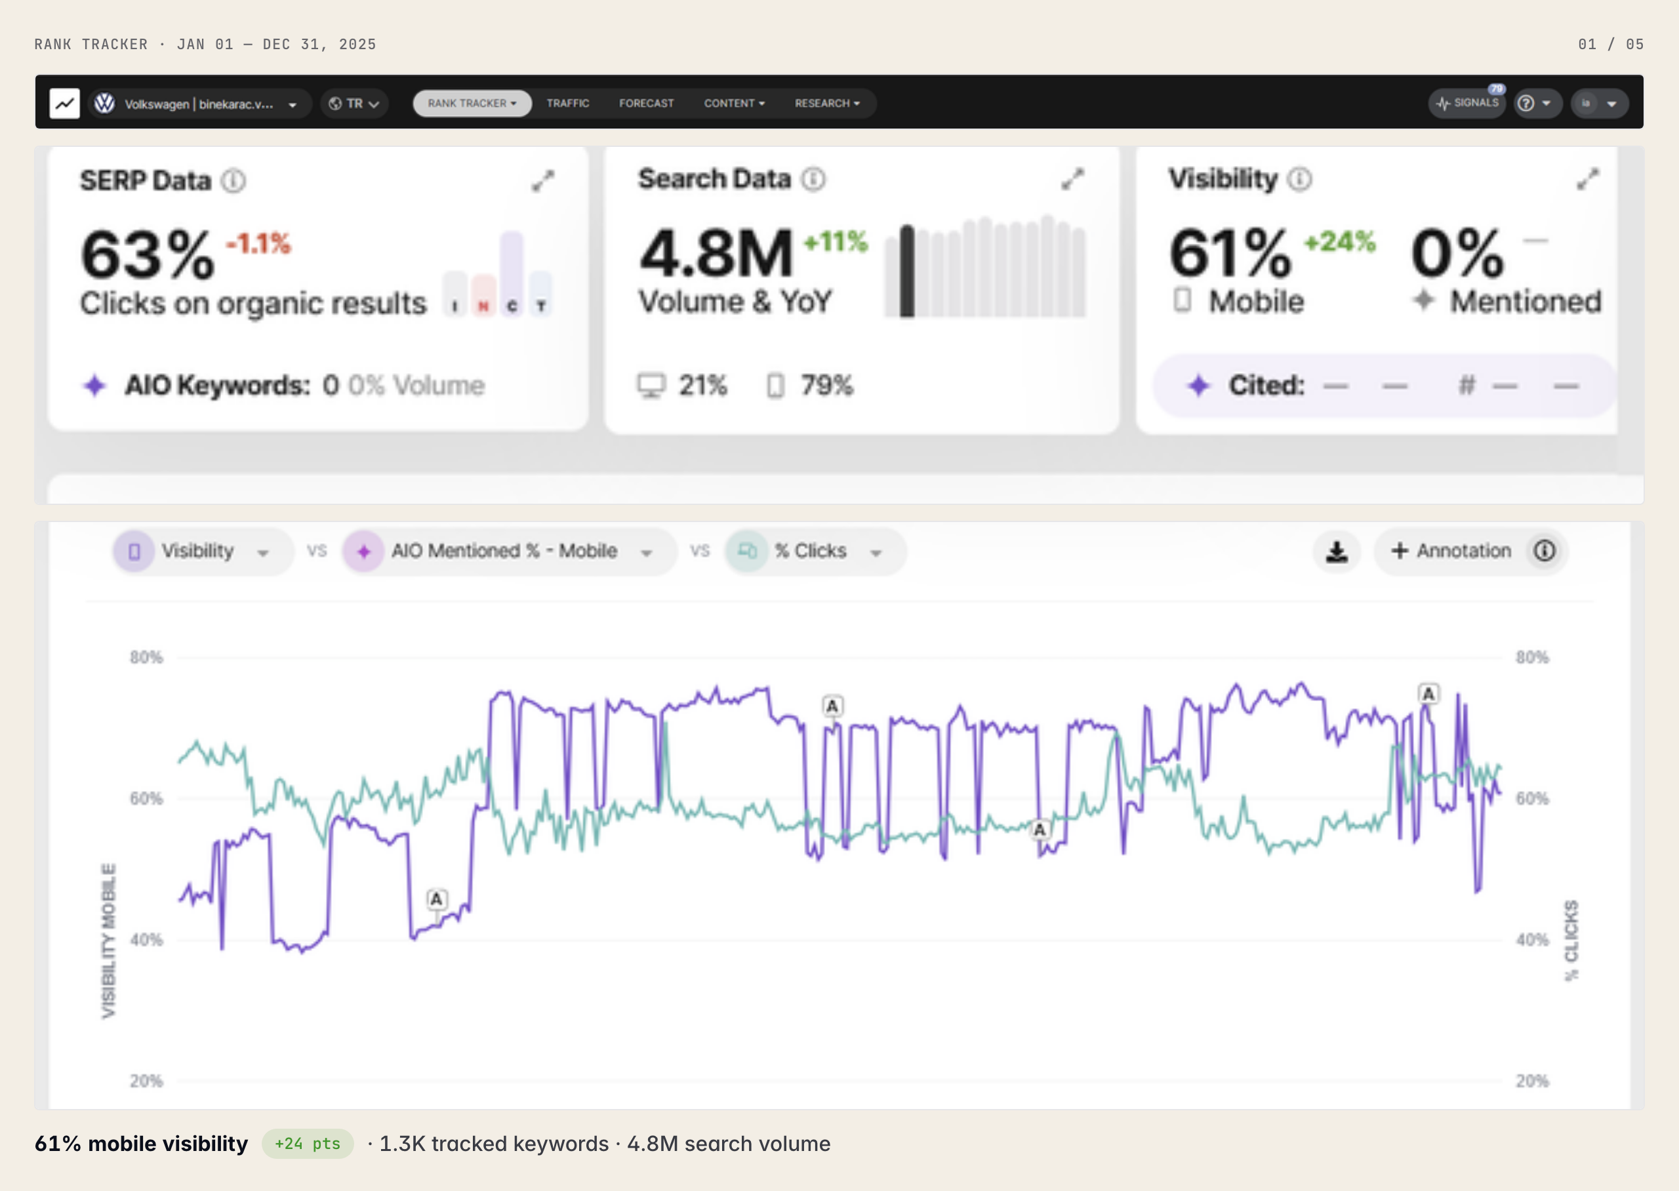Open the annotation marker at chart top middle
This screenshot has height=1191, width=1679.
point(832,706)
